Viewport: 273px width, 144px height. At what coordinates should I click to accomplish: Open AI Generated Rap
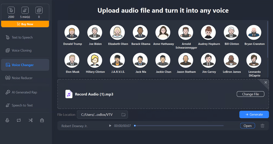point(25,92)
